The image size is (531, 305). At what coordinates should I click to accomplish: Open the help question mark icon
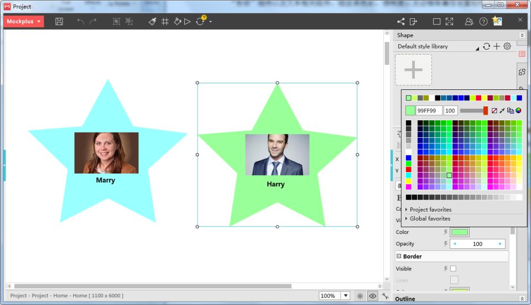click(x=483, y=22)
